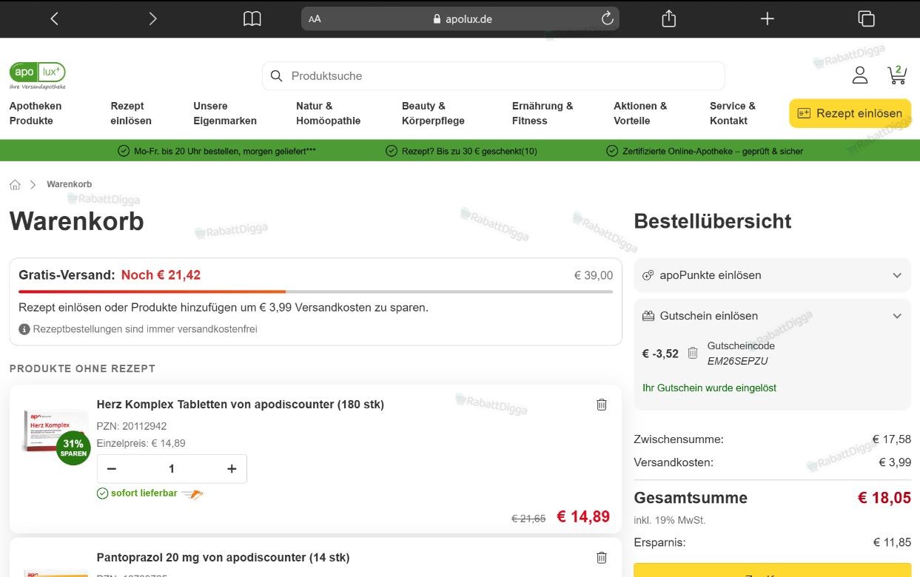Go forward with Safari forward arrow
Viewport: 920px width, 577px height.
click(152, 19)
